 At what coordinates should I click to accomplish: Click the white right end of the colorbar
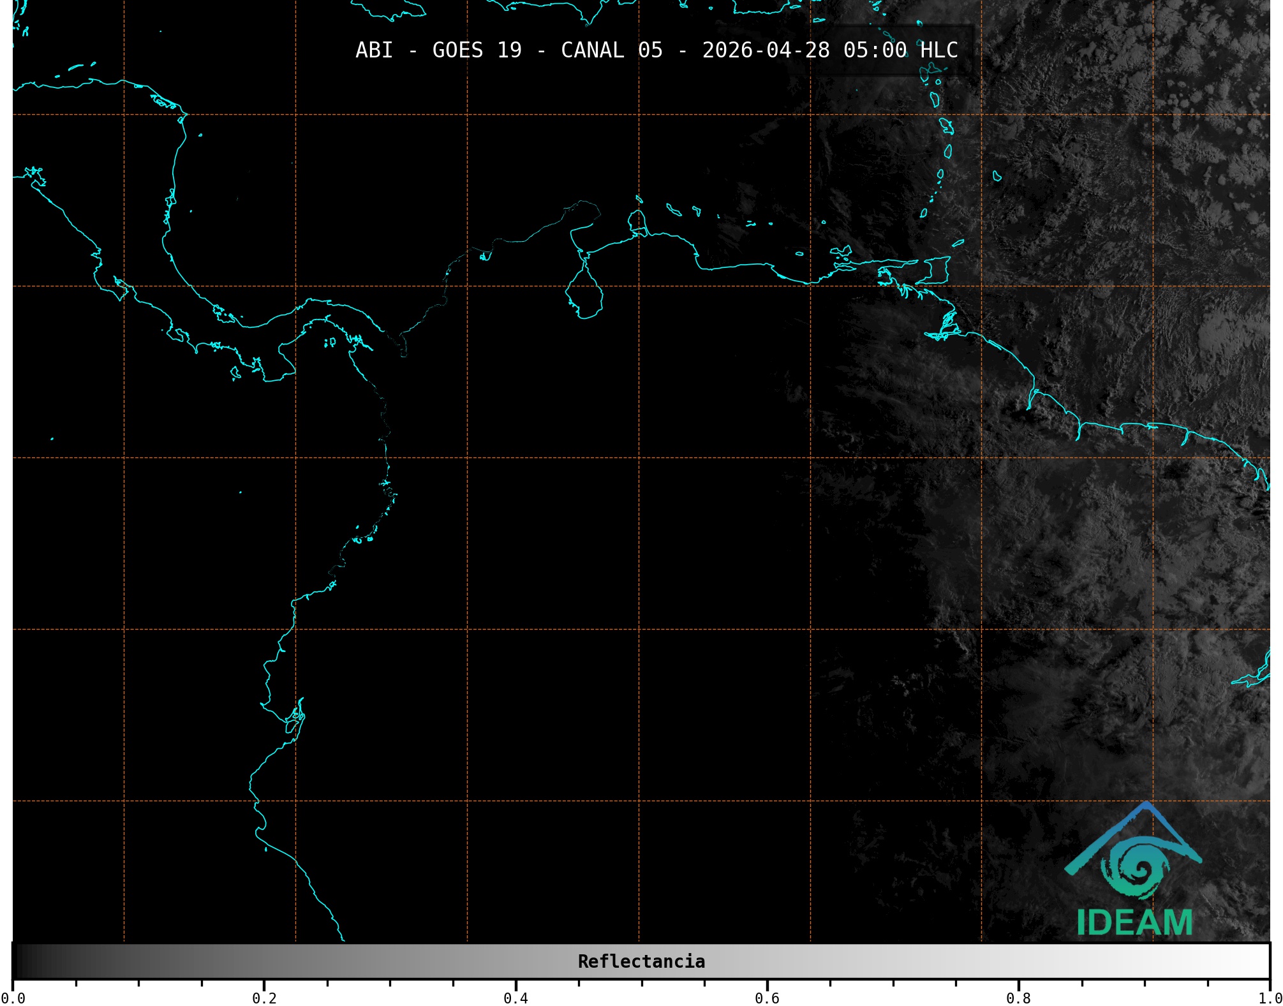(1262, 961)
